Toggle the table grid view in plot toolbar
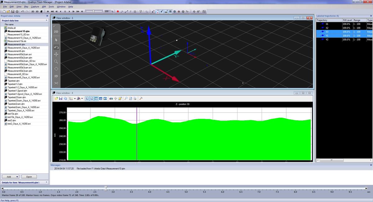 click(101, 99)
